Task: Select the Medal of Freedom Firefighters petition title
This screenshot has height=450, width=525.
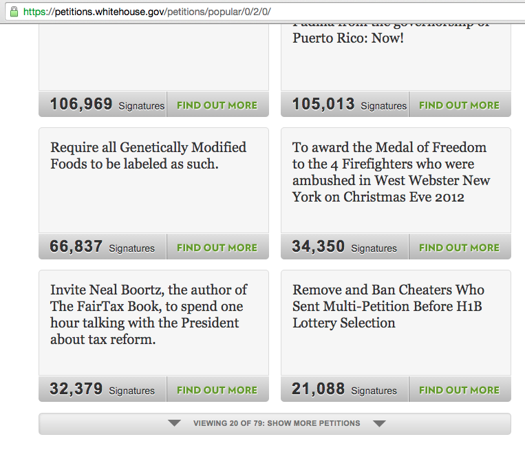Action: [391, 172]
